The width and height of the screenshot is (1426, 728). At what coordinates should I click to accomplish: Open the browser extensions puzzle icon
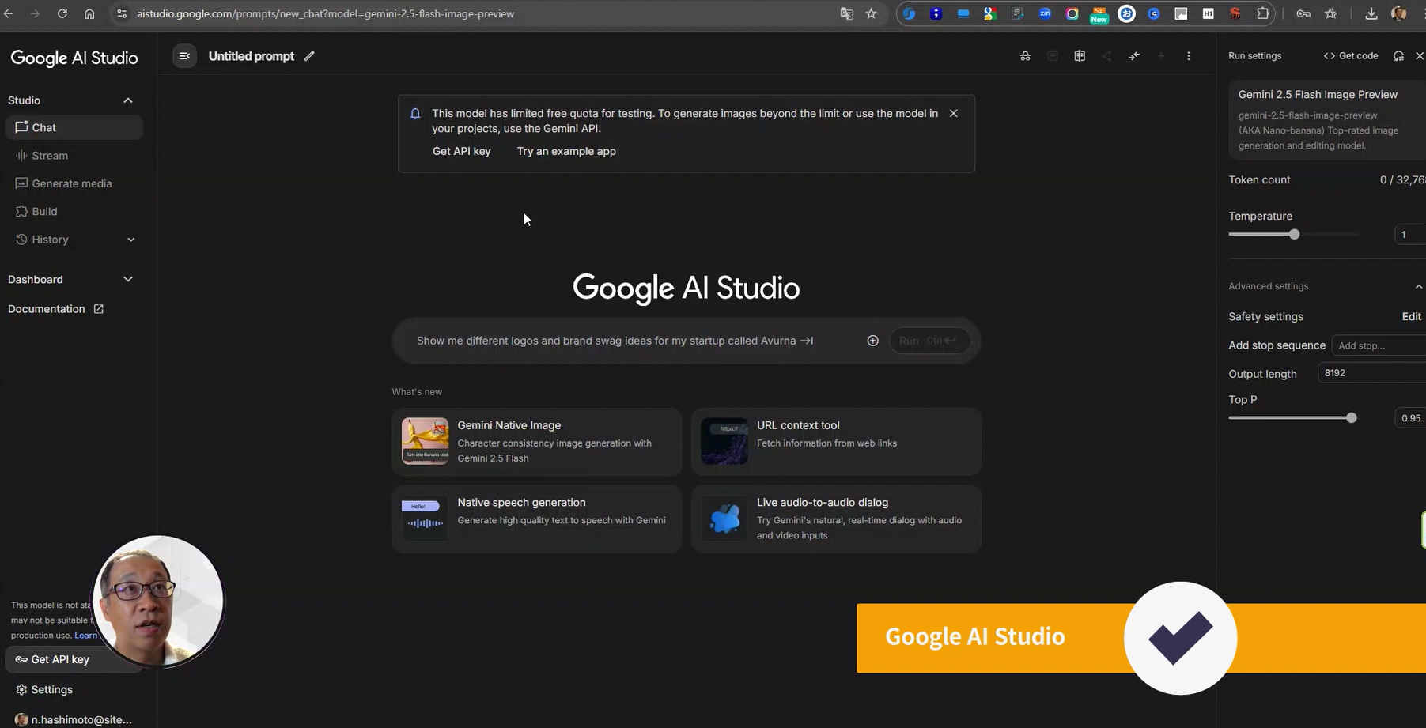pyautogui.click(x=1262, y=13)
